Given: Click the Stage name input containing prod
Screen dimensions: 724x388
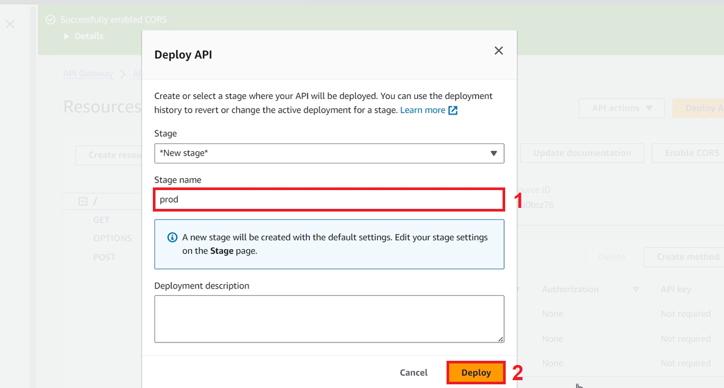Looking at the screenshot, I should [329, 199].
